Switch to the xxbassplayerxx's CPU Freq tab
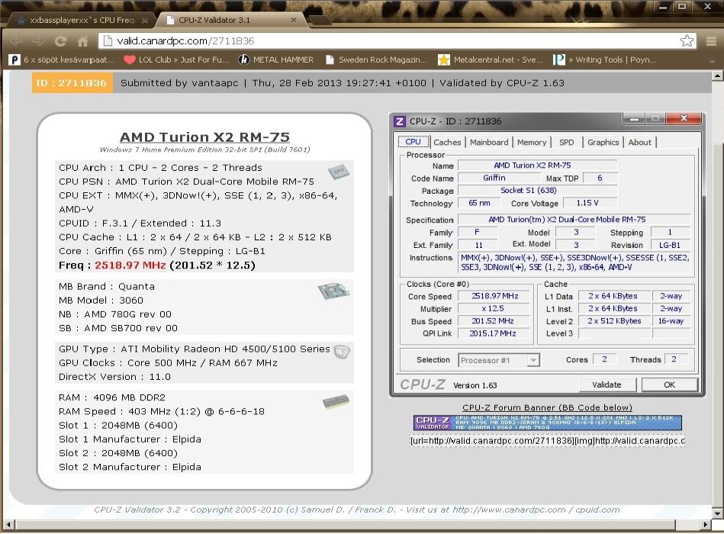The width and height of the screenshot is (724, 534). pyautogui.click(x=81, y=21)
